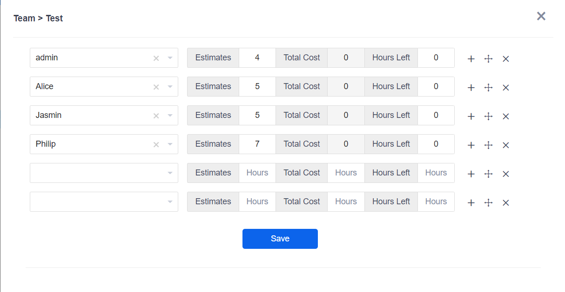Expand the Jasmin member dropdown
The width and height of the screenshot is (565, 292).
pos(170,116)
